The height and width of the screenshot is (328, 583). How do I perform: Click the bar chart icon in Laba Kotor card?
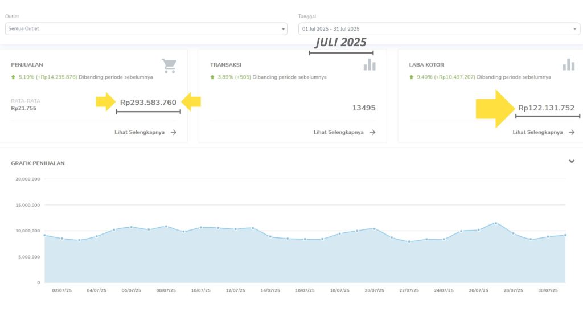569,65
